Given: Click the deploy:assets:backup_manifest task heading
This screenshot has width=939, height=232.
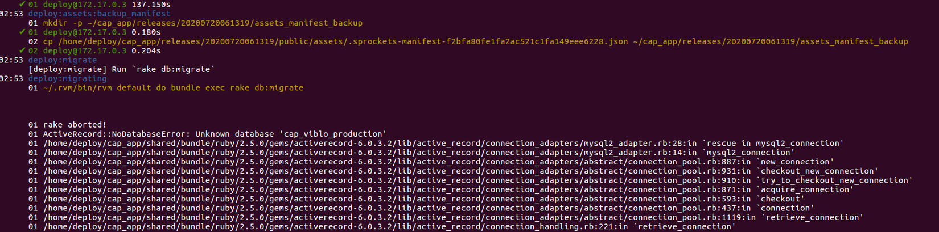Looking at the screenshot, I should [99, 14].
